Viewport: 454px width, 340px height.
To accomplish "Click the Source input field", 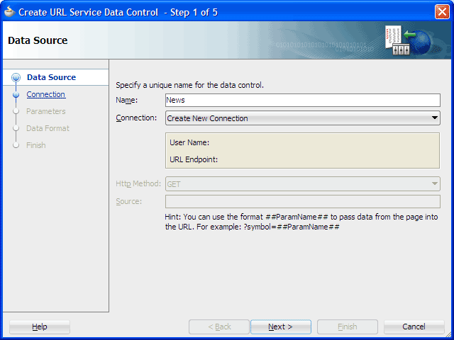I will pyautogui.click(x=303, y=201).
